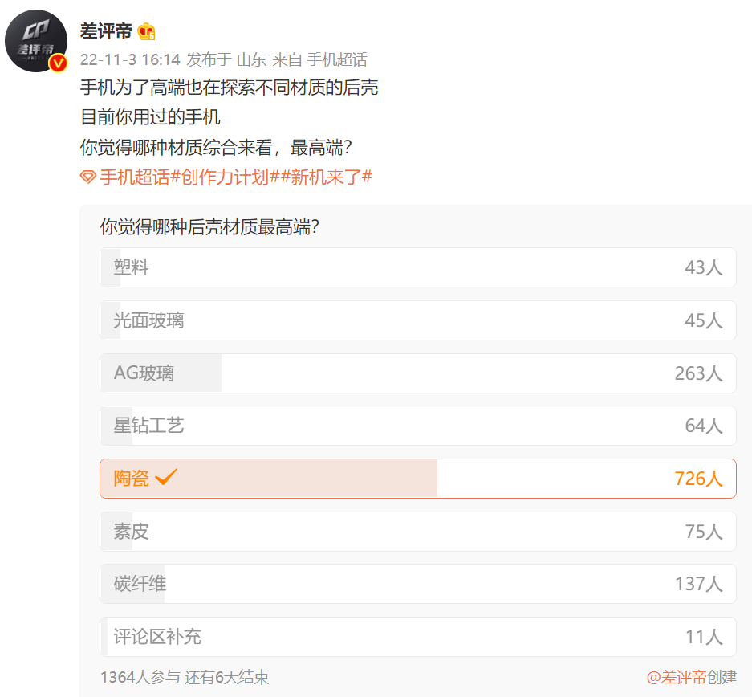Select the 评论区补充 poll option
This screenshot has height=697, width=752.
point(417,636)
